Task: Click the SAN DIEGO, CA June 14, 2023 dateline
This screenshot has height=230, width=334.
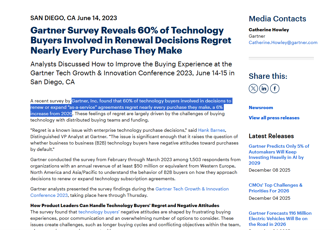Action: pyautogui.click(x=74, y=18)
